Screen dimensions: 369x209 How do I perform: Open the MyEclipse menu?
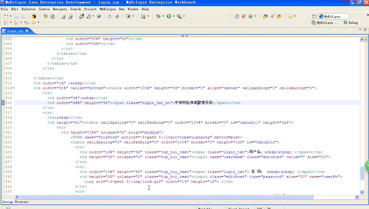[108, 9]
